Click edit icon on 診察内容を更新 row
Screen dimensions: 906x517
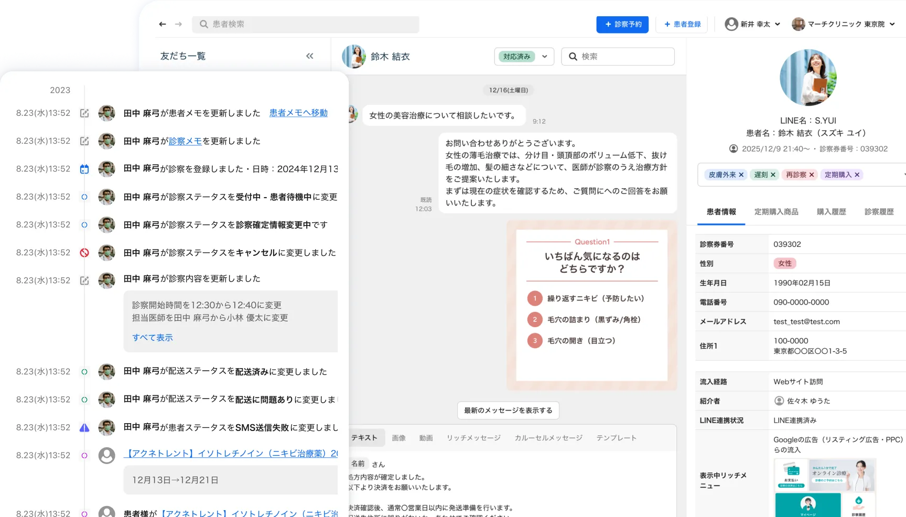click(x=84, y=281)
